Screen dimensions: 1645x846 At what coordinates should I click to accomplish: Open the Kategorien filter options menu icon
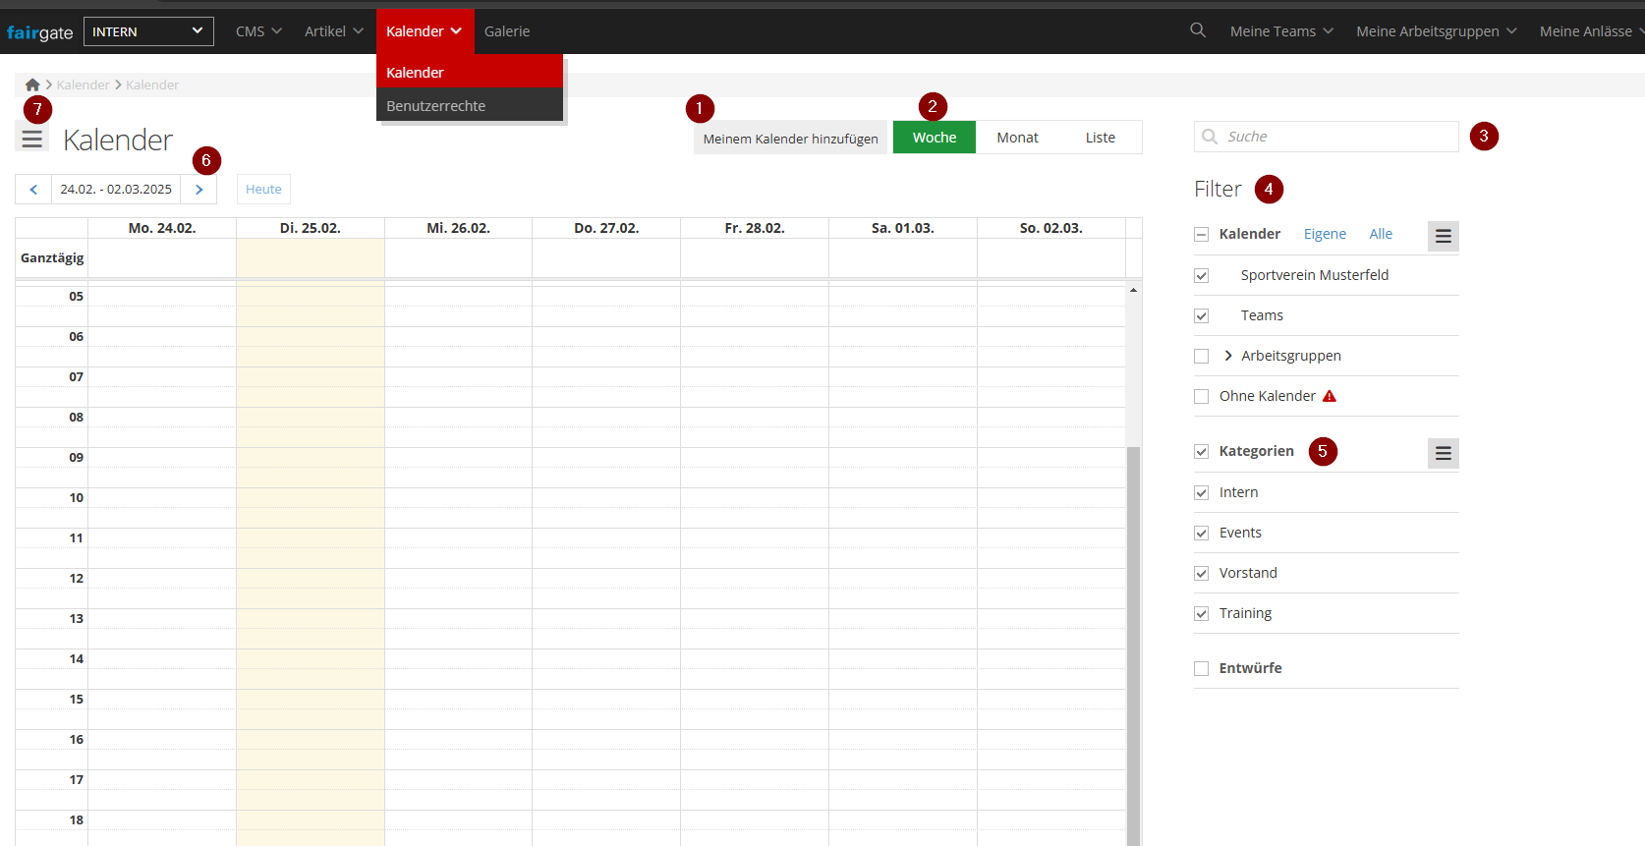pos(1443,453)
